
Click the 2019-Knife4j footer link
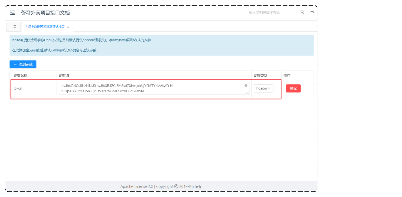click(190, 186)
